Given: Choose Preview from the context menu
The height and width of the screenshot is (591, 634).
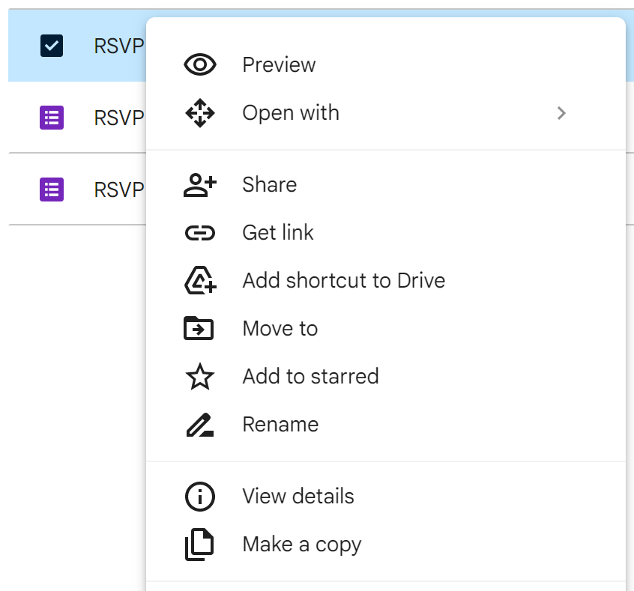Looking at the screenshot, I should coord(279,65).
